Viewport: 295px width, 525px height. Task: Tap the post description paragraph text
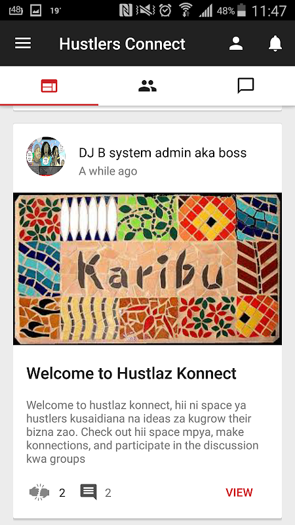(142, 432)
